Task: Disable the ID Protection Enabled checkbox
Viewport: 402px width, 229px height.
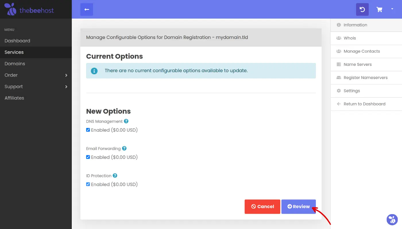Action: pos(88,184)
